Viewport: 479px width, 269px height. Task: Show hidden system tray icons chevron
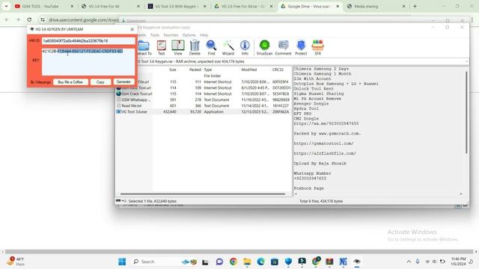click(409, 262)
